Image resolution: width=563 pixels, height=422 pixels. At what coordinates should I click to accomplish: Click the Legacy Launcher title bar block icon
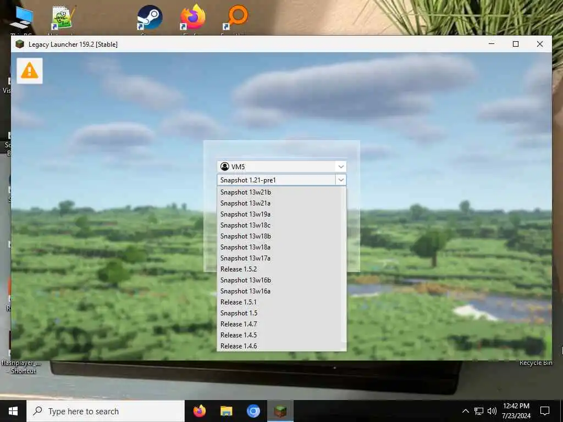point(20,44)
